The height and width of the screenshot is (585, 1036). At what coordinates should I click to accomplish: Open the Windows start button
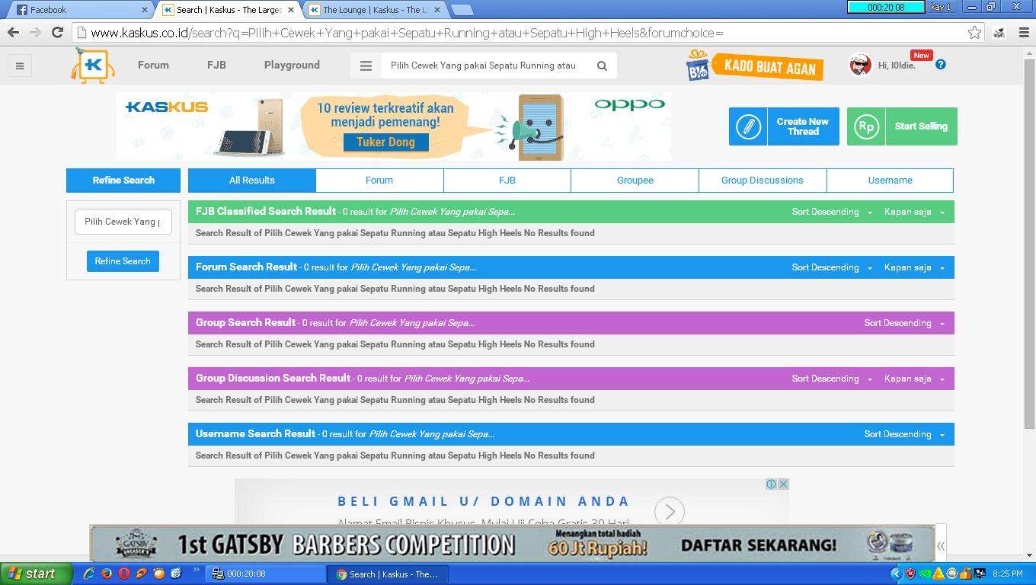click(36, 574)
